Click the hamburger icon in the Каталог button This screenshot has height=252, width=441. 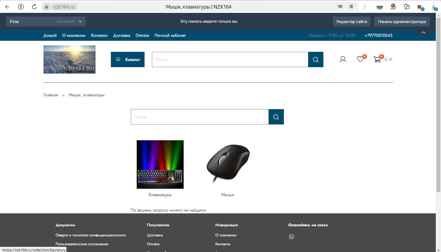(x=118, y=59)
